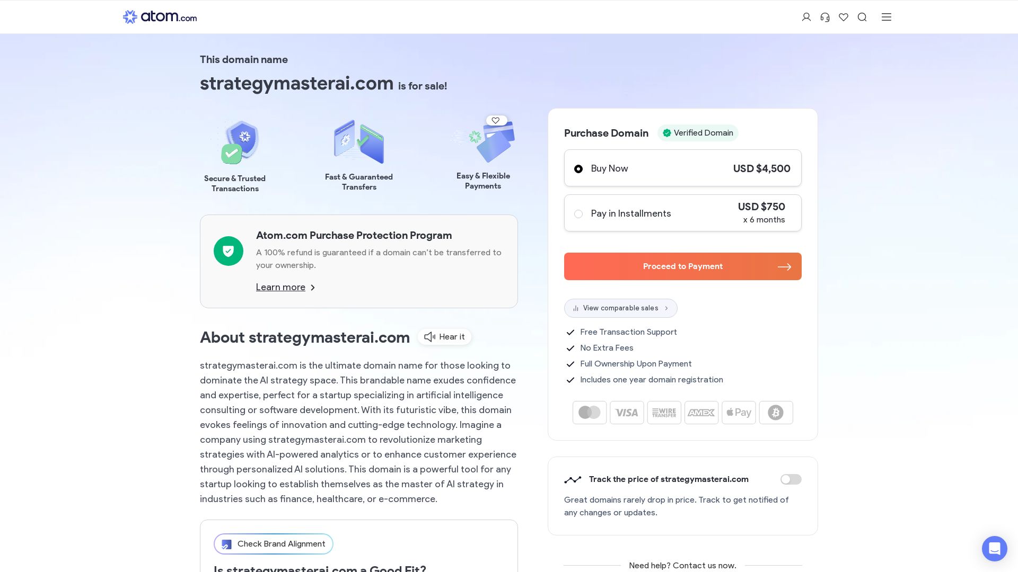Screen dimensions: 1018x572
Task: Open the user account icon
Action: (x=806, y=17)
